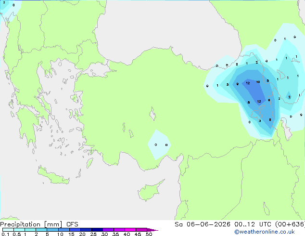Screen dimensions: 305x236
Task: Click the above-50 mm arrow end of legend
Action: pos(152,230)
